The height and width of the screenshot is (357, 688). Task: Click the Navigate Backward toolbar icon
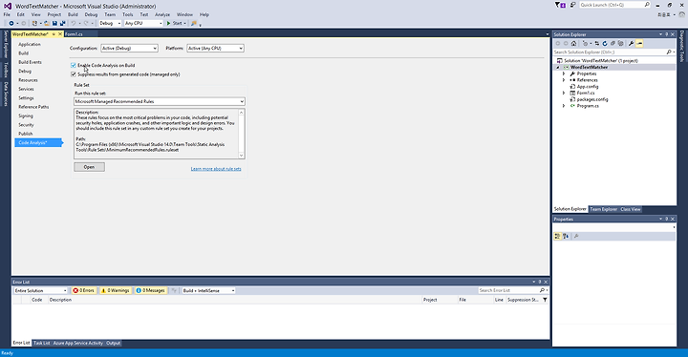[x=11, y=23]
